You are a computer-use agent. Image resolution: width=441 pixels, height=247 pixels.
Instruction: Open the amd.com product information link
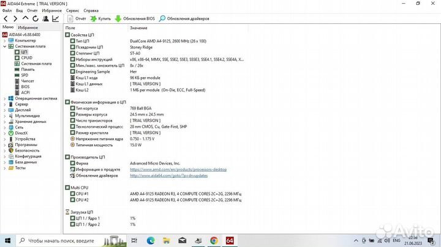pos(178,169)
